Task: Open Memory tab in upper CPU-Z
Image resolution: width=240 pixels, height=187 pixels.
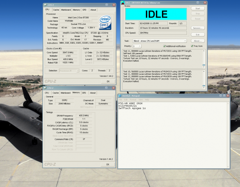Action: (76, 10)
